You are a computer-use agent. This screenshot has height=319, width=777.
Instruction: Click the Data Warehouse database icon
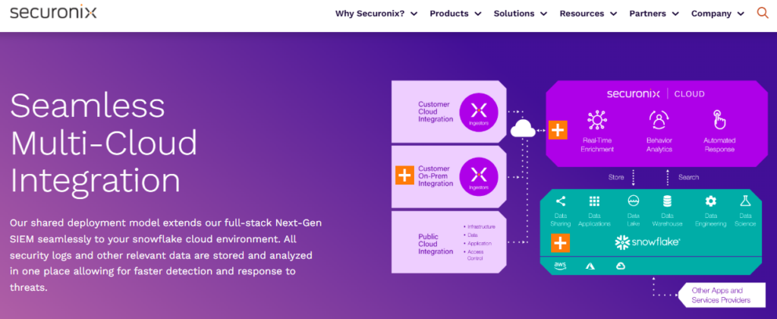667,201
